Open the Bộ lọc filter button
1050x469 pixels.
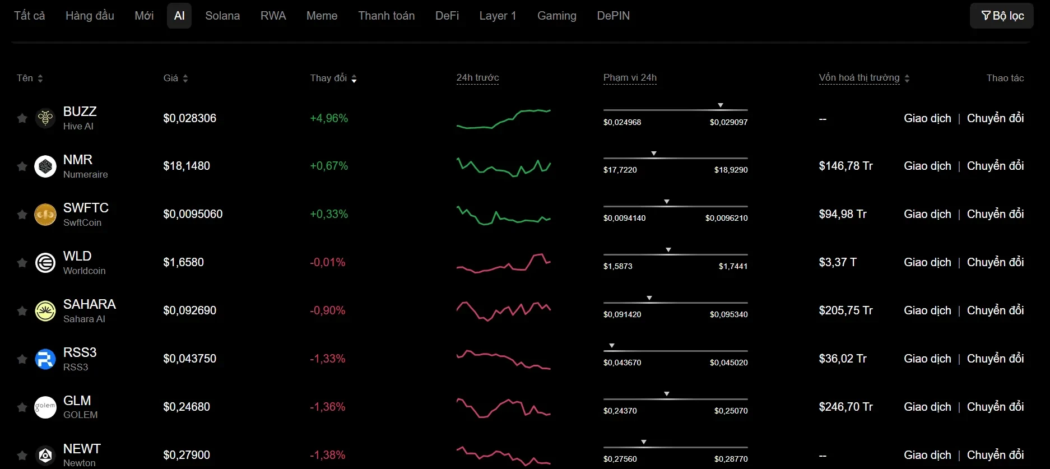coord(1001,16)
